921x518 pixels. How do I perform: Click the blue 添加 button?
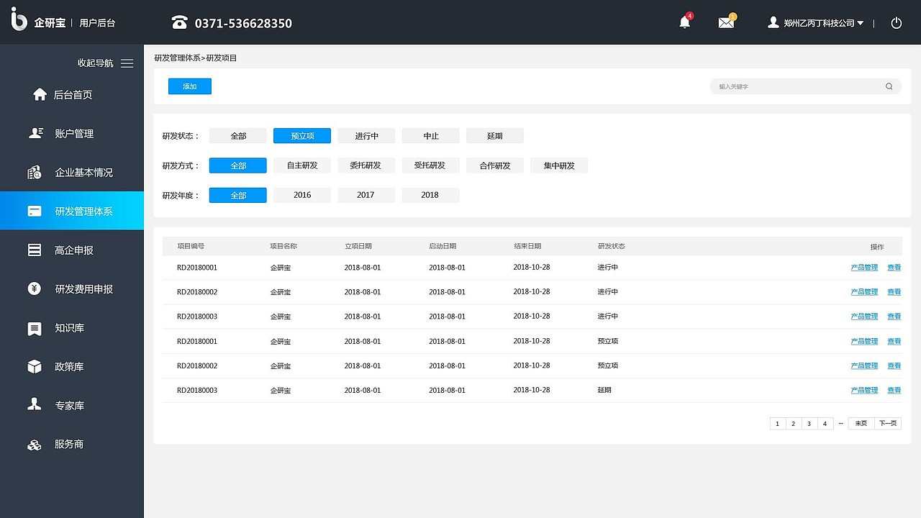click(190, 86)
